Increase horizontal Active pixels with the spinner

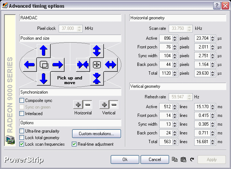coord(175,36)
